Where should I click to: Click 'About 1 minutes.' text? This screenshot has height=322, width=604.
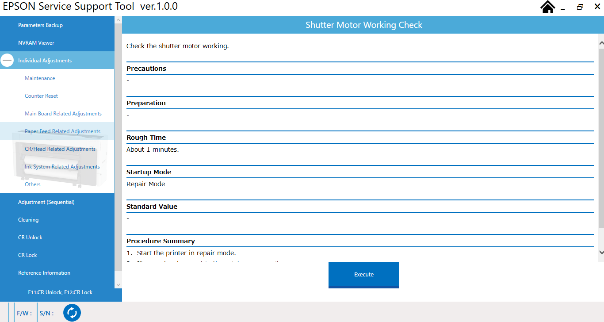153,149
